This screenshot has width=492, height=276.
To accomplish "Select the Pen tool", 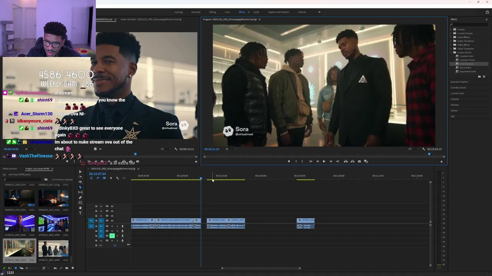I will pos(80,197).
